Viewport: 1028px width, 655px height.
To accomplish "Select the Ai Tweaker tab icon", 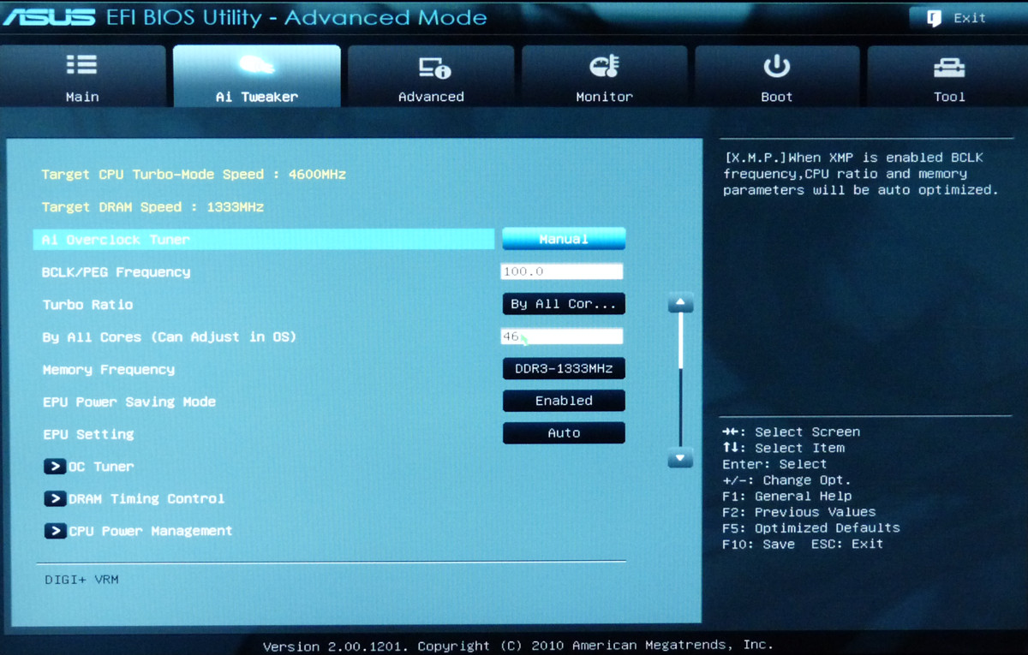I will coord(256,66).
